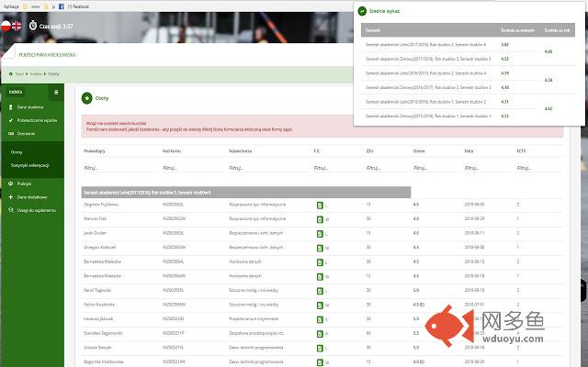Open survey form icon in Stanisław Saganowski row

pyautogui.click(x=320, y=334)
